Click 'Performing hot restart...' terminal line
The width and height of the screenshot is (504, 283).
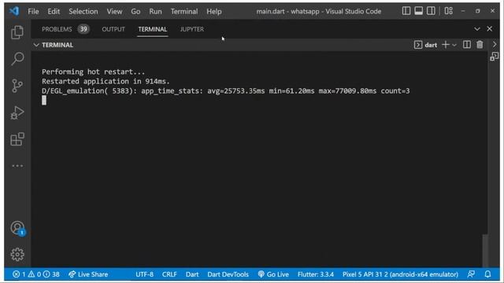tap(93, 72)
